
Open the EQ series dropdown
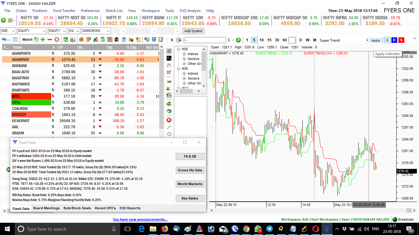pos(74,31)
